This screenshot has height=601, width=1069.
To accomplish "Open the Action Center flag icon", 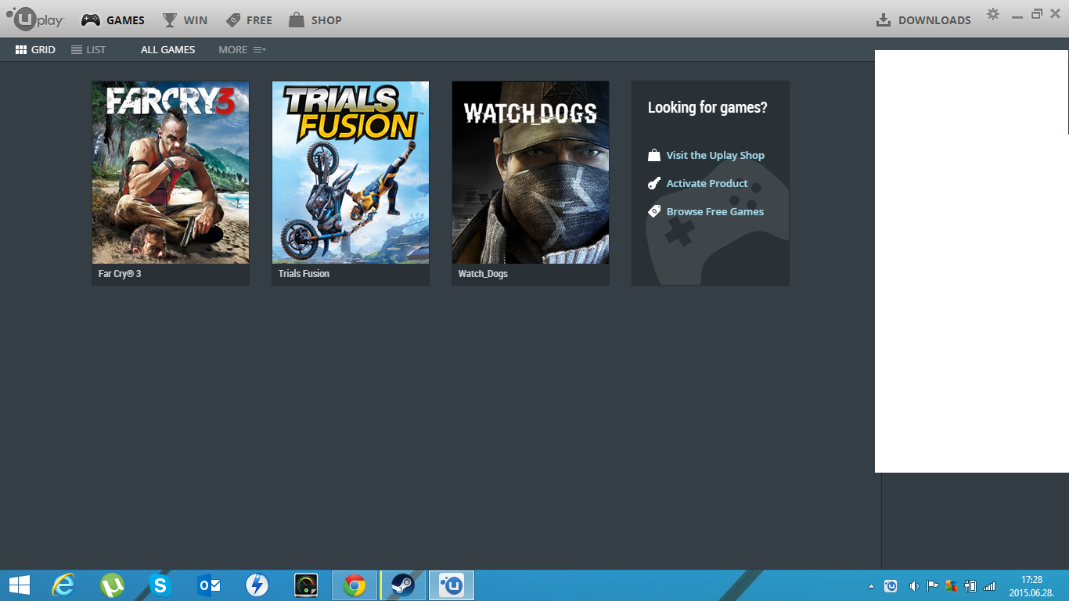I will coord(933,585).
